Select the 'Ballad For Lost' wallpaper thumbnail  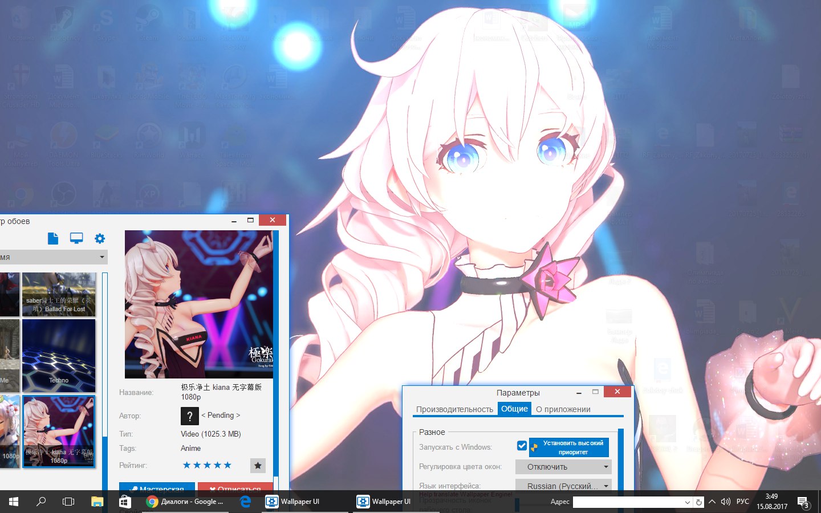pyautogui.click(x=59, y=294)
